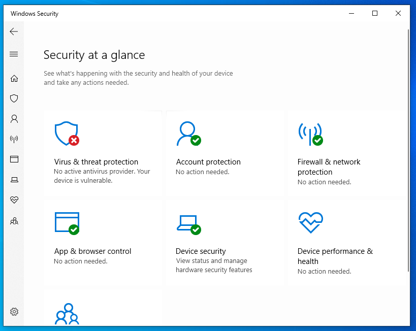Open the Device performance & health title
This screenshot has height=331, width=416.
[335, 256]
